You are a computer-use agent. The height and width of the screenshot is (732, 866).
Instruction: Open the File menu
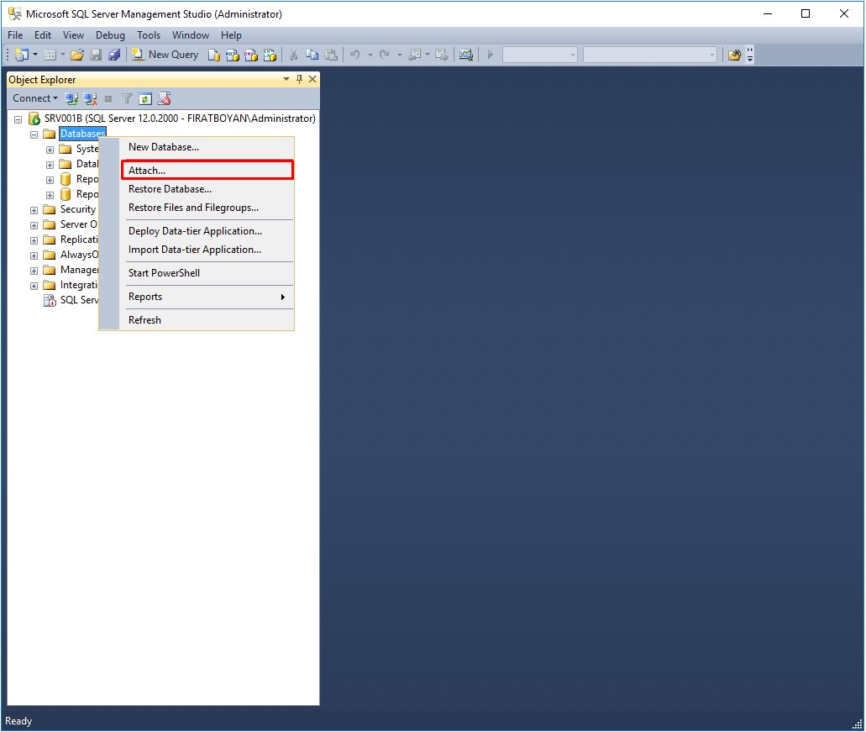point(15,35)
